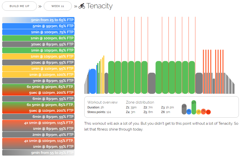Viewport: 243px width, 158px height.
Task: Select the 2min @ 85rpm, 40% FTP step
Action: point(38,135)
